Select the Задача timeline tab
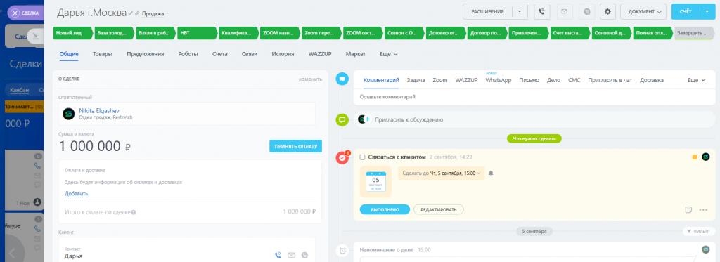The height and width of the screenshot is (262, 720). 416,80
